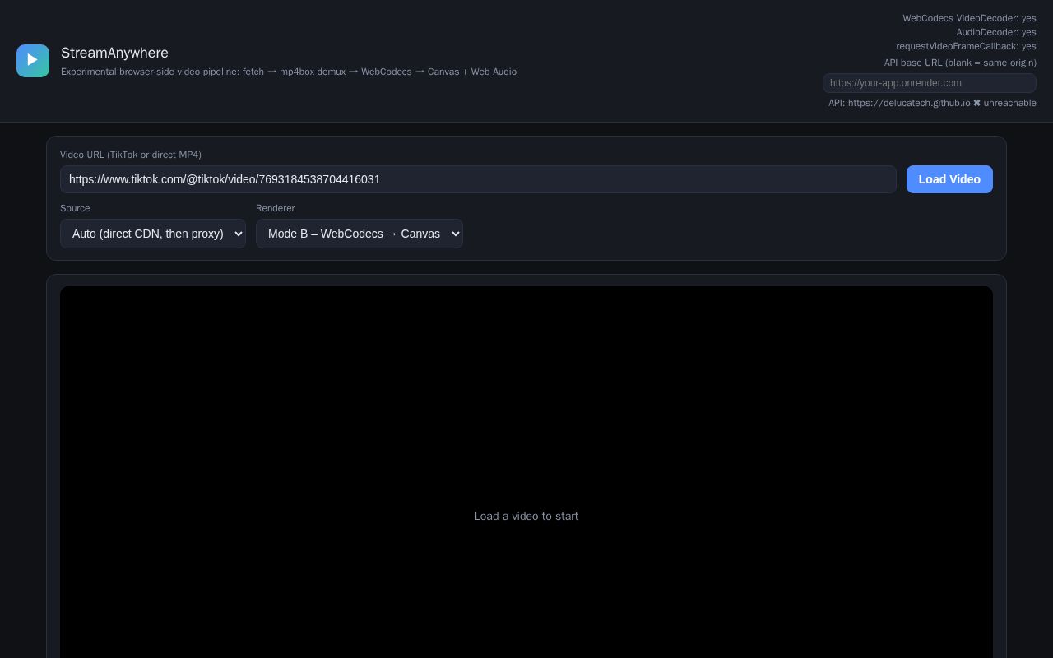This screenshot has width=1053, height=658.
Task: Click the 'Video URL (TikTok or direct MP4)' label
Action: point(131,155)
